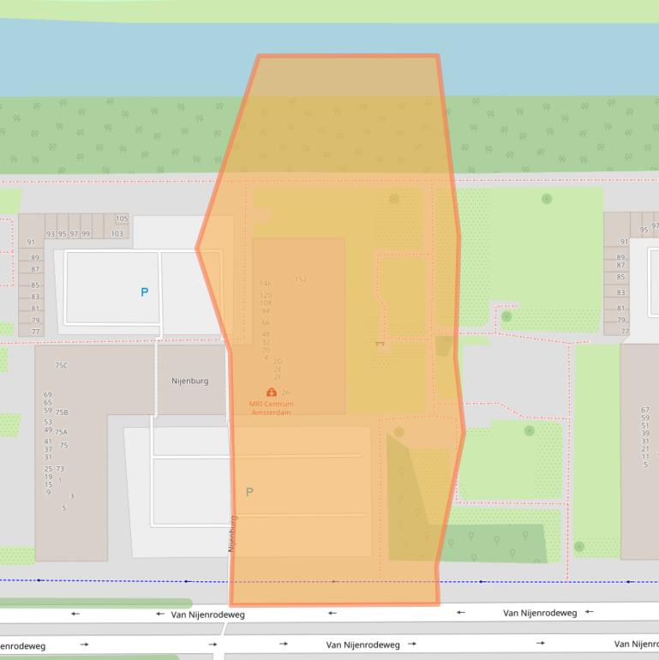Click the vertical Nijenburg street label
Viewport: 659px width, 660px height.
tap(231, 531)
